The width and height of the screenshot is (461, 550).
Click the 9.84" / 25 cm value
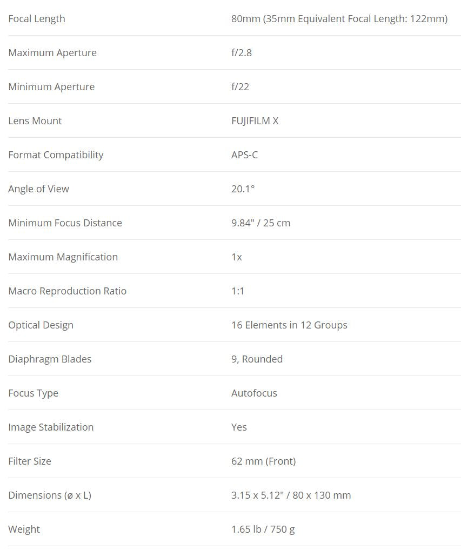tap(260, 223)
